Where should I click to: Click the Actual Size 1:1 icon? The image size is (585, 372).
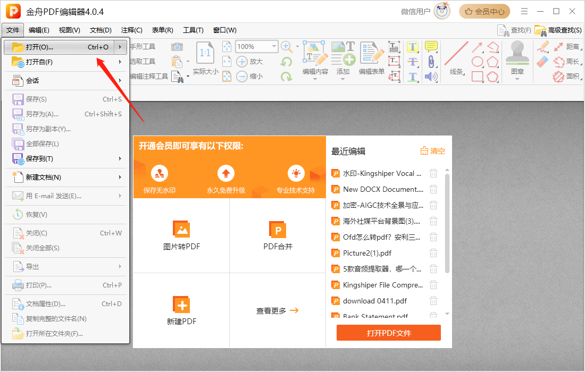pos(205,53)
